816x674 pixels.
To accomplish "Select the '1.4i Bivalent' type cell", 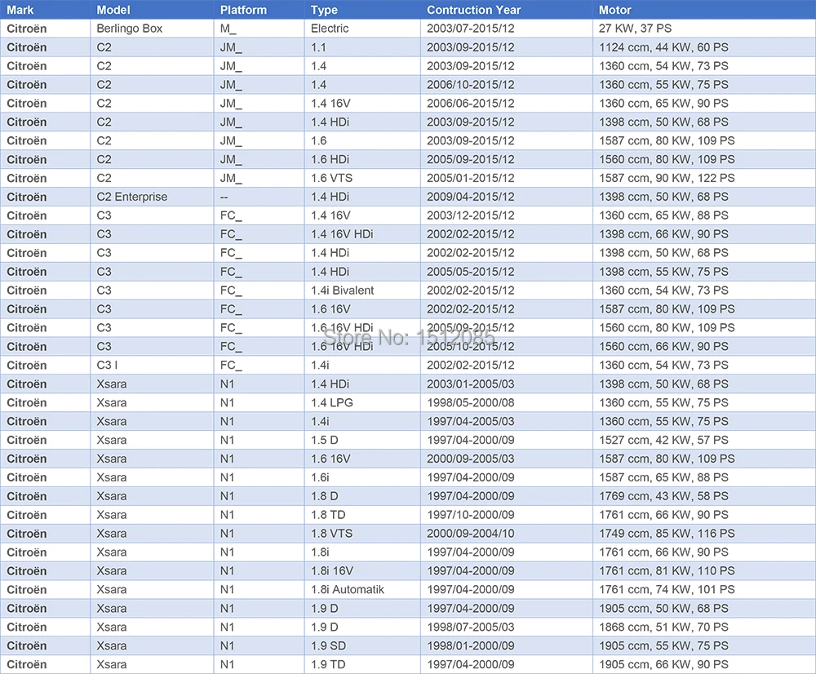I will coord(362,290).
